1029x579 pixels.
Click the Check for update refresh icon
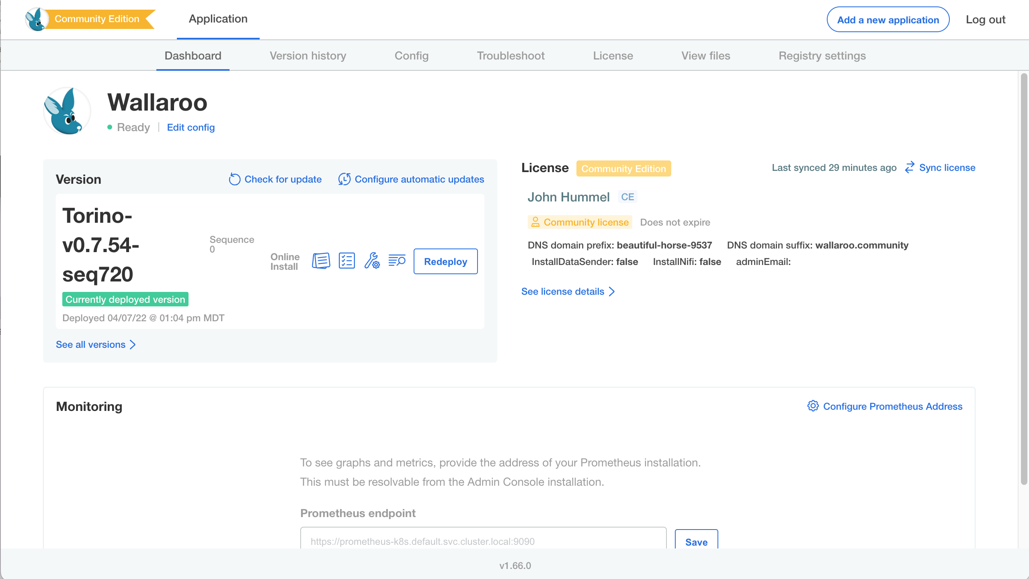coord(235,179)
